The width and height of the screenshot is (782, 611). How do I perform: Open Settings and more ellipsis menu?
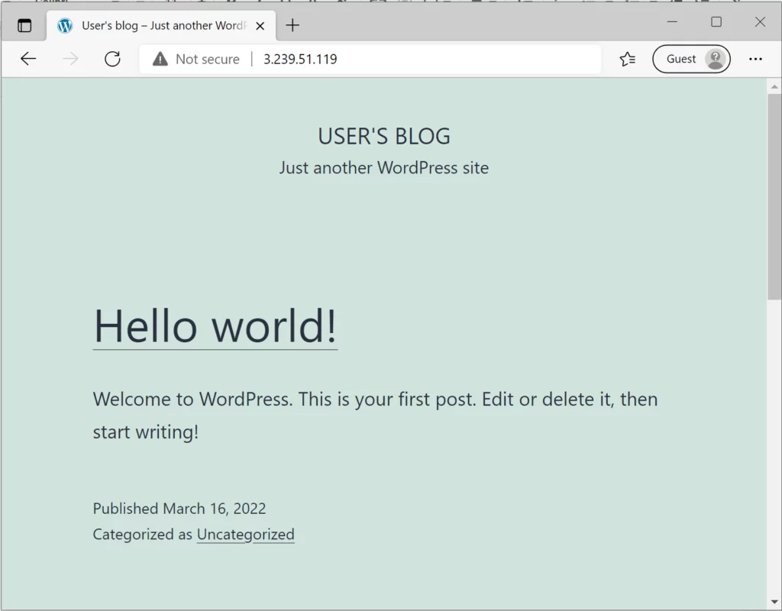tap(755, 59)
